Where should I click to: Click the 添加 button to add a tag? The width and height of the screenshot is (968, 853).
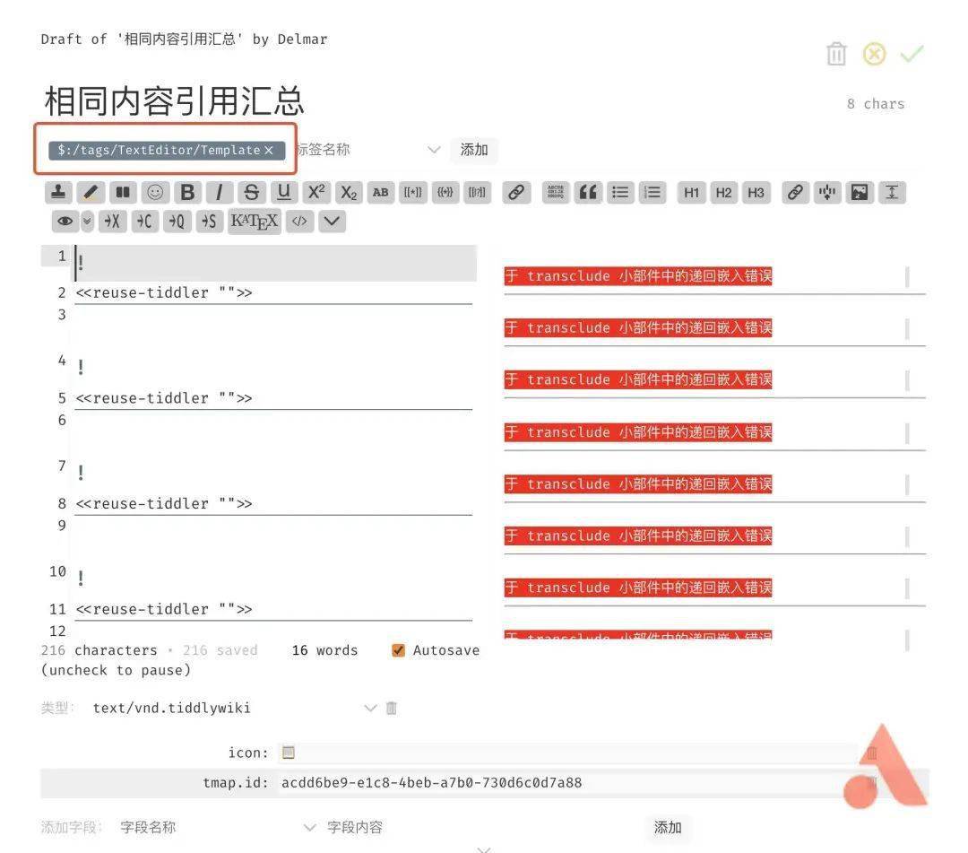coord(474,150)
